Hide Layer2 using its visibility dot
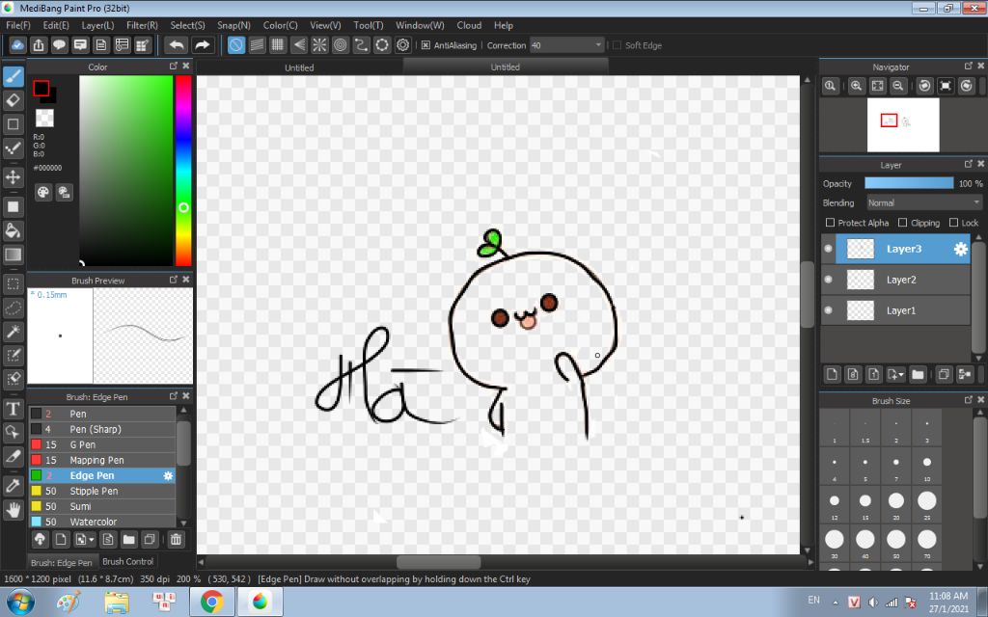This screenshot has width=988, height=617. pos(828,280)
